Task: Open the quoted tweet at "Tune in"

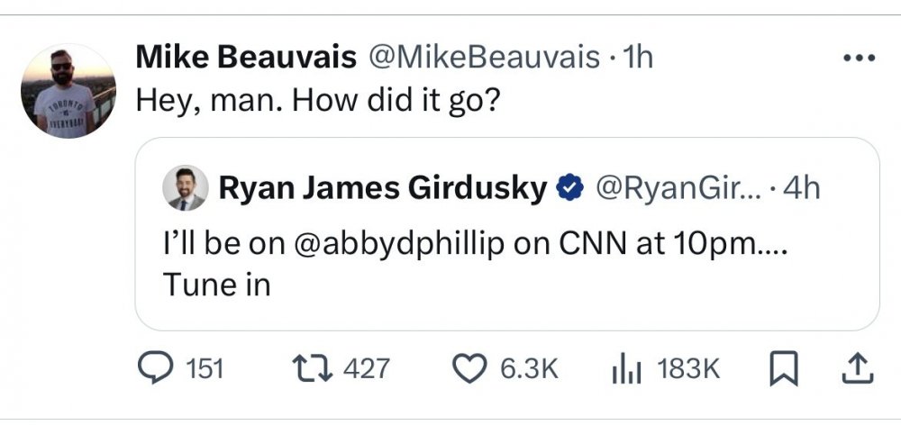Action: click(217, 284)
